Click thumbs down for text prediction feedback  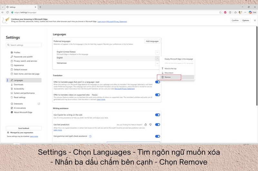click(150, 125)
